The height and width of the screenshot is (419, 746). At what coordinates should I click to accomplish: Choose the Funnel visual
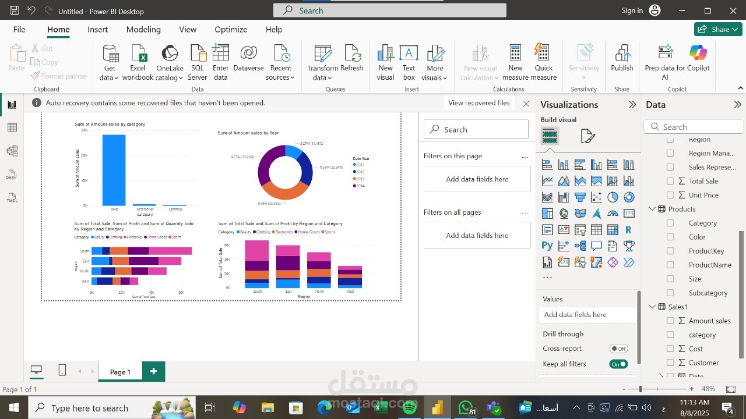tap(580, 197)
